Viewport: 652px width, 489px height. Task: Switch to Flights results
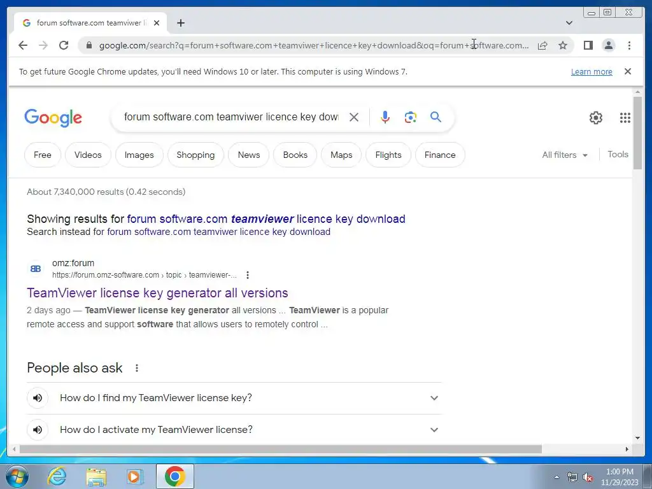coord(388,155)
